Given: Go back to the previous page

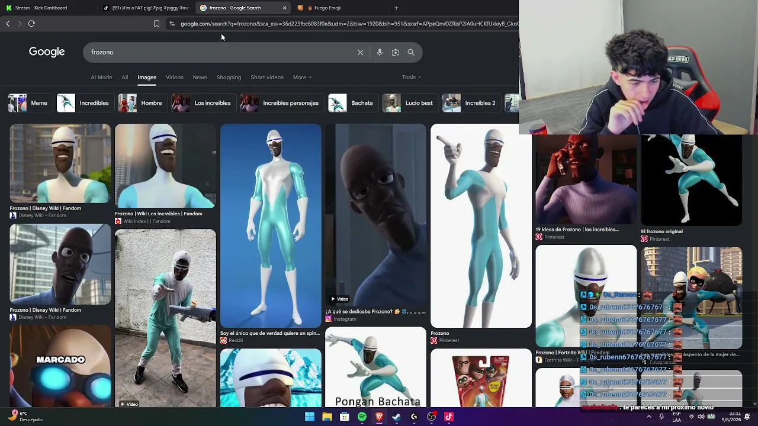Looking at the screenshot, I should coord(8,24).
